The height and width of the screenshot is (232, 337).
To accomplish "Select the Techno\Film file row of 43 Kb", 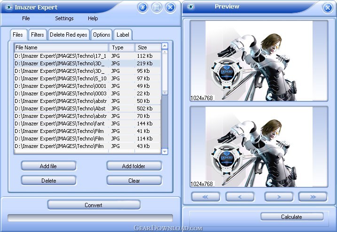I will [x=87, y=146].
